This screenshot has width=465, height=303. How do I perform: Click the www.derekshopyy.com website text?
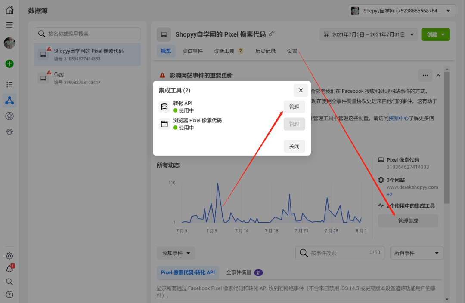pyautogui.click(x=412, y=187)
